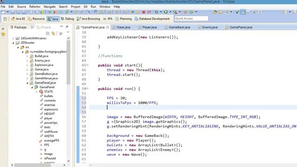The width and height of the screenshot is (297, 167).
Task: Open the New file dropdown arrow
Action: click(x=8, y=12)
